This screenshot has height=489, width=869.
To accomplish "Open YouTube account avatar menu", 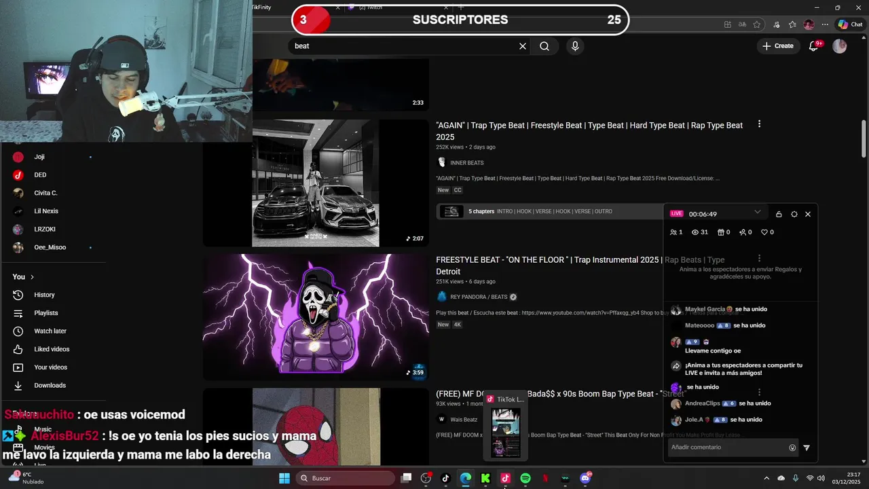I will pyautogui.click(x=840, y=46).
